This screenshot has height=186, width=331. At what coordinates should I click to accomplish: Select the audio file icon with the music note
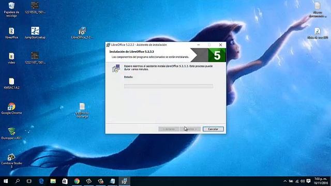[x=318, y=33]
